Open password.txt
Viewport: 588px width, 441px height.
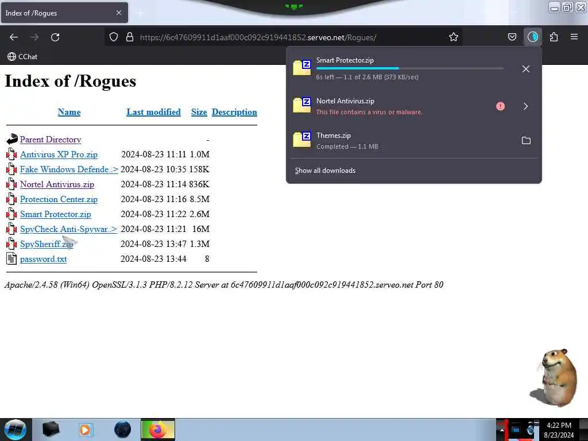coord(44,259)
